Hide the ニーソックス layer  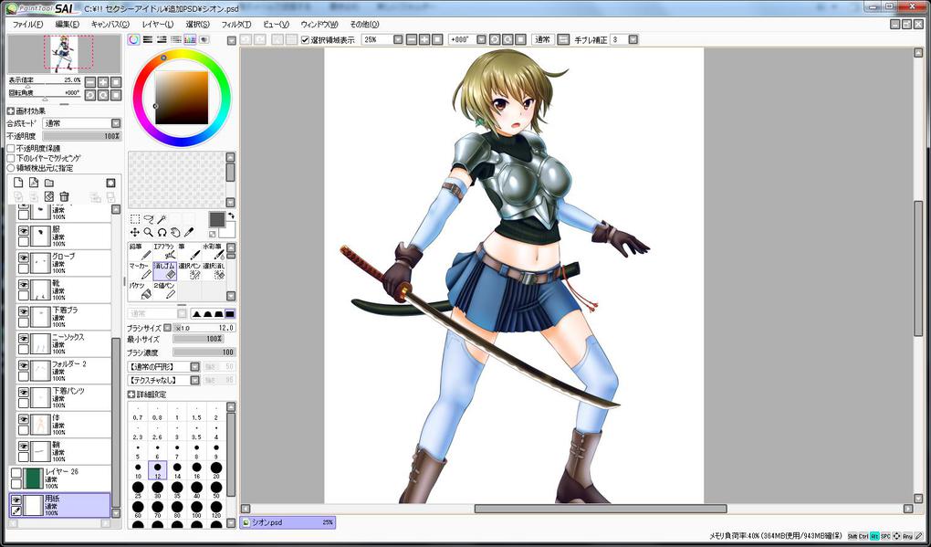tap(24, 339)
